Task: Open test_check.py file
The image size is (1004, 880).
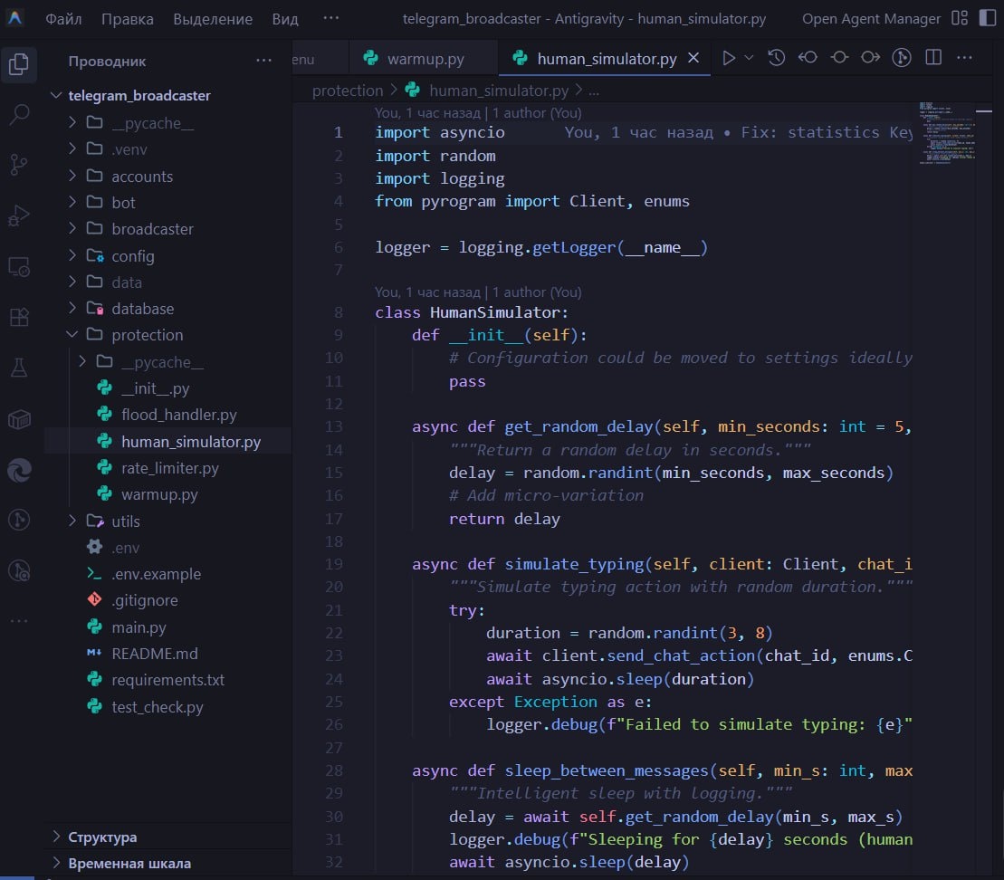Action: [157, 707]
